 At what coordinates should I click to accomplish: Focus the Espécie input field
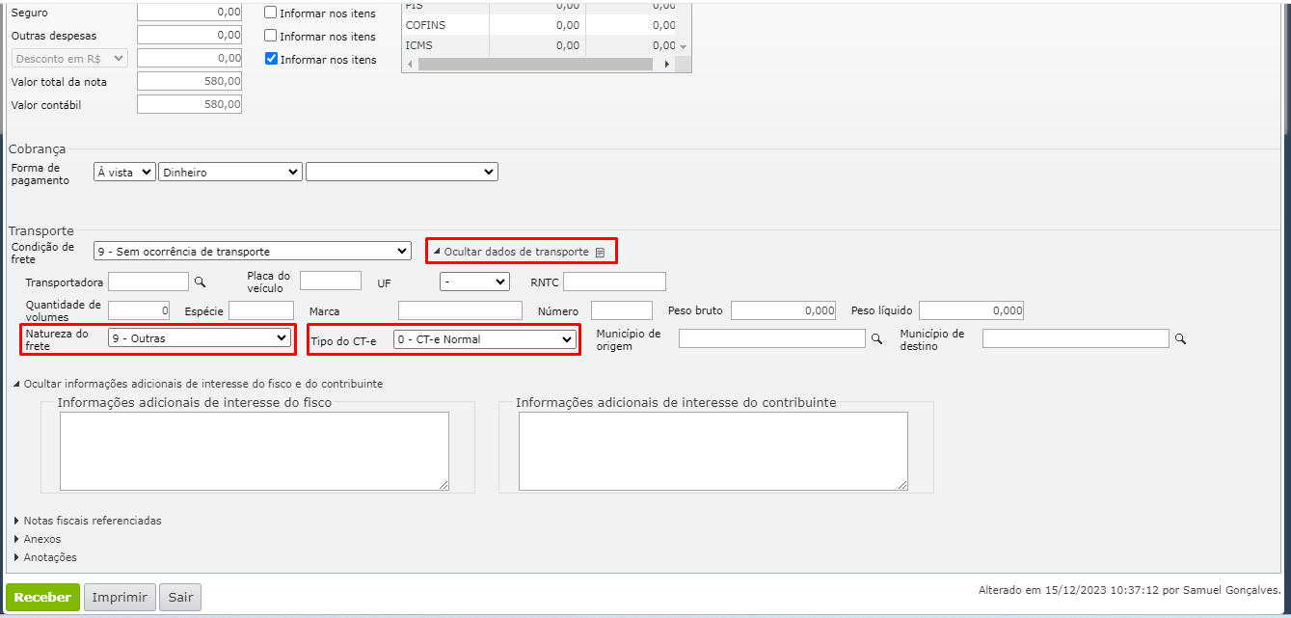(261, 310)
